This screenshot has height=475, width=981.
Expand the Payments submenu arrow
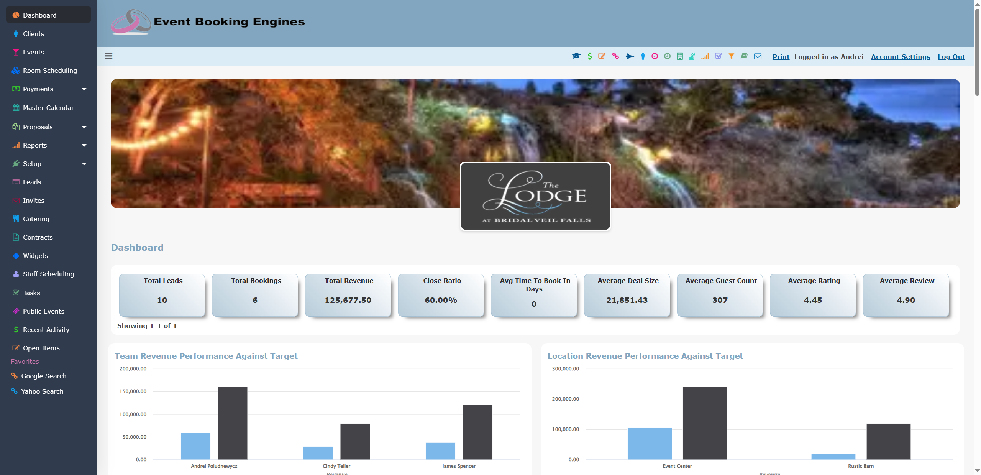(84, 89)
